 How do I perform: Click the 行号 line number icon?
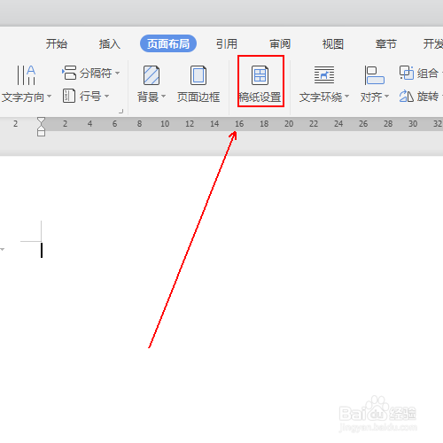pos(69,96)
